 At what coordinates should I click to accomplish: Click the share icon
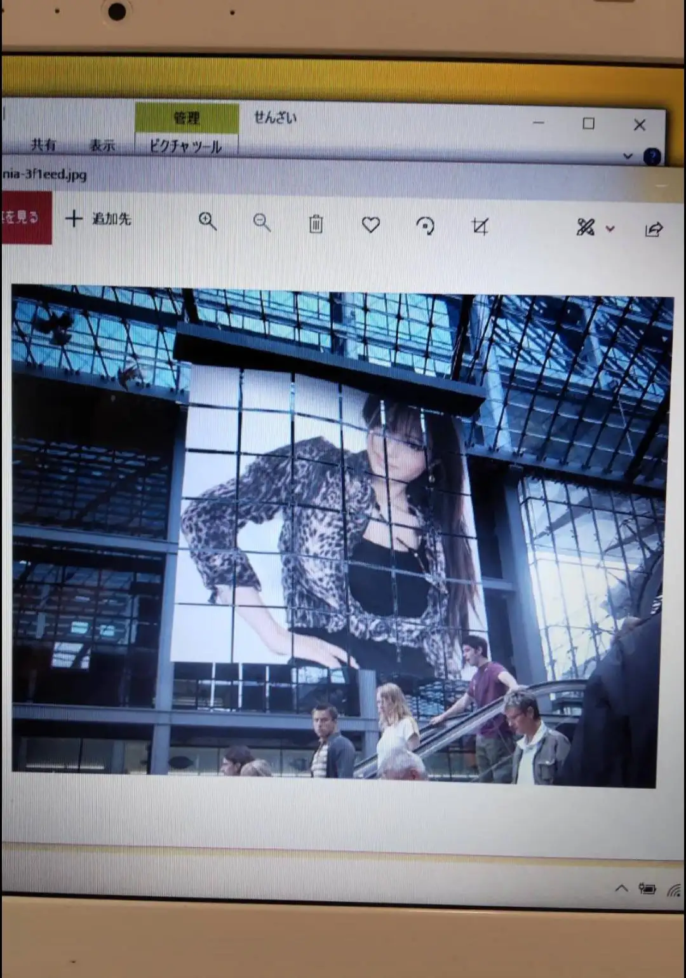click(x=654, y=229)
